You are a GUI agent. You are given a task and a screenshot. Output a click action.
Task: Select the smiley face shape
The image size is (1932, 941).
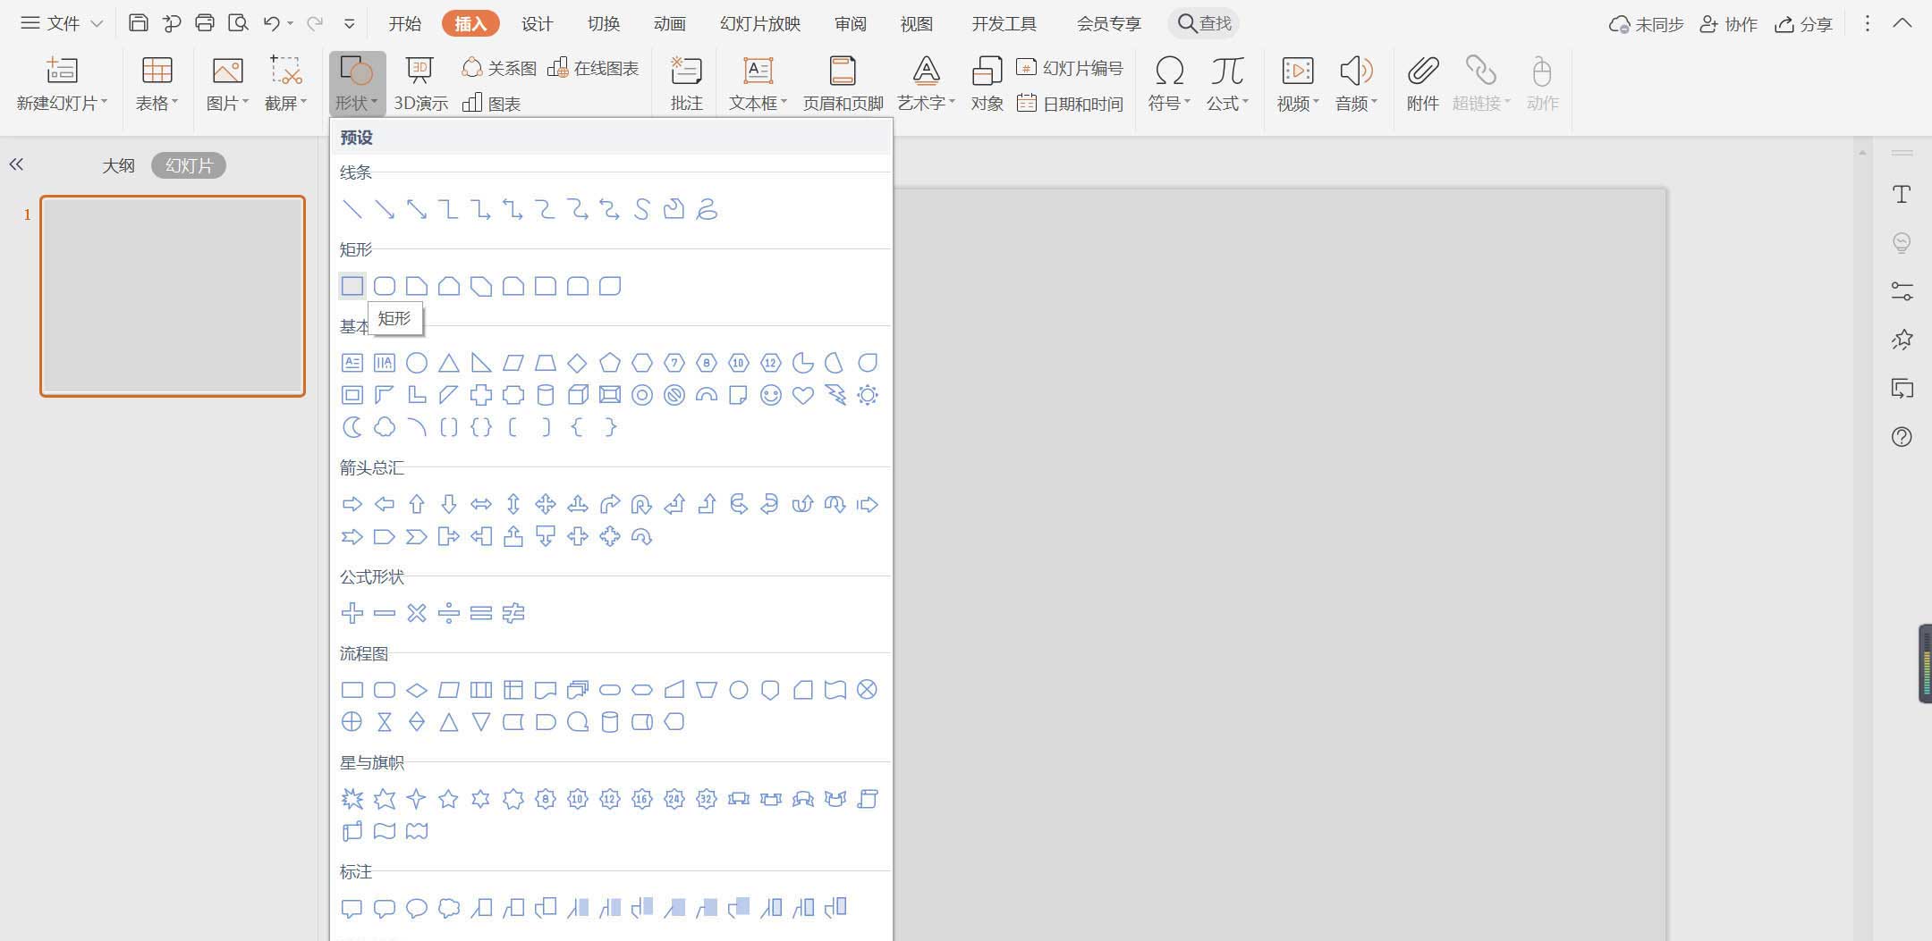tap(771, 395)
